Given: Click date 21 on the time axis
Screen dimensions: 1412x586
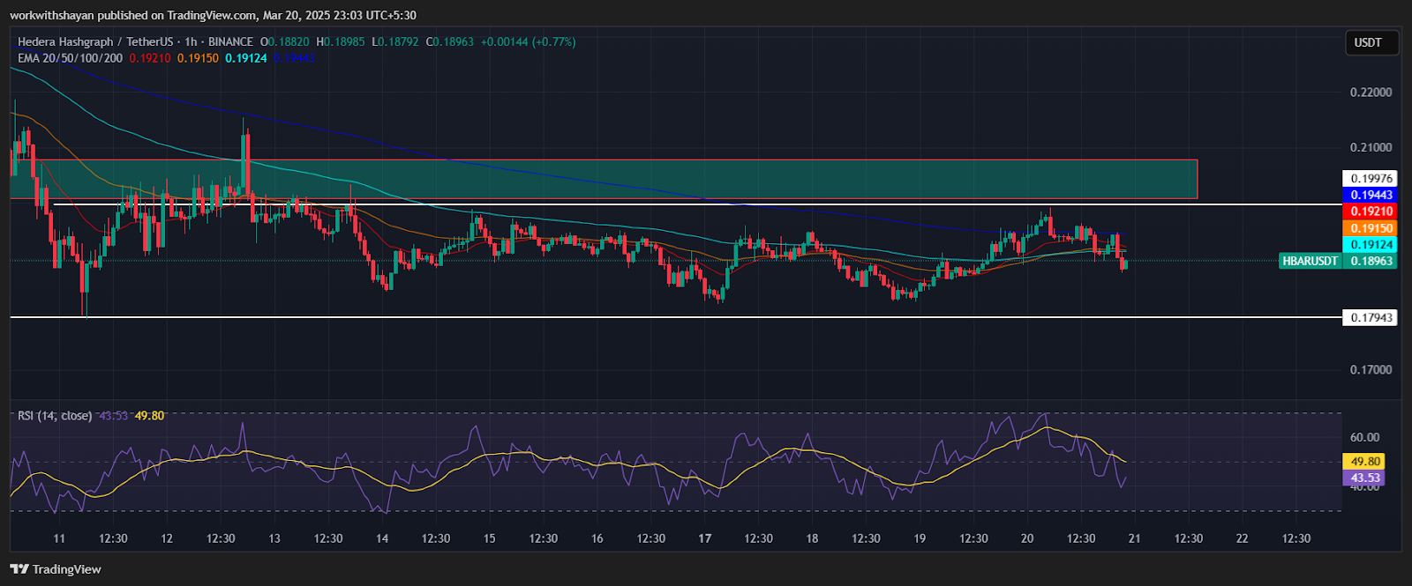Looking at the screenshot, I should point(1134,538).
